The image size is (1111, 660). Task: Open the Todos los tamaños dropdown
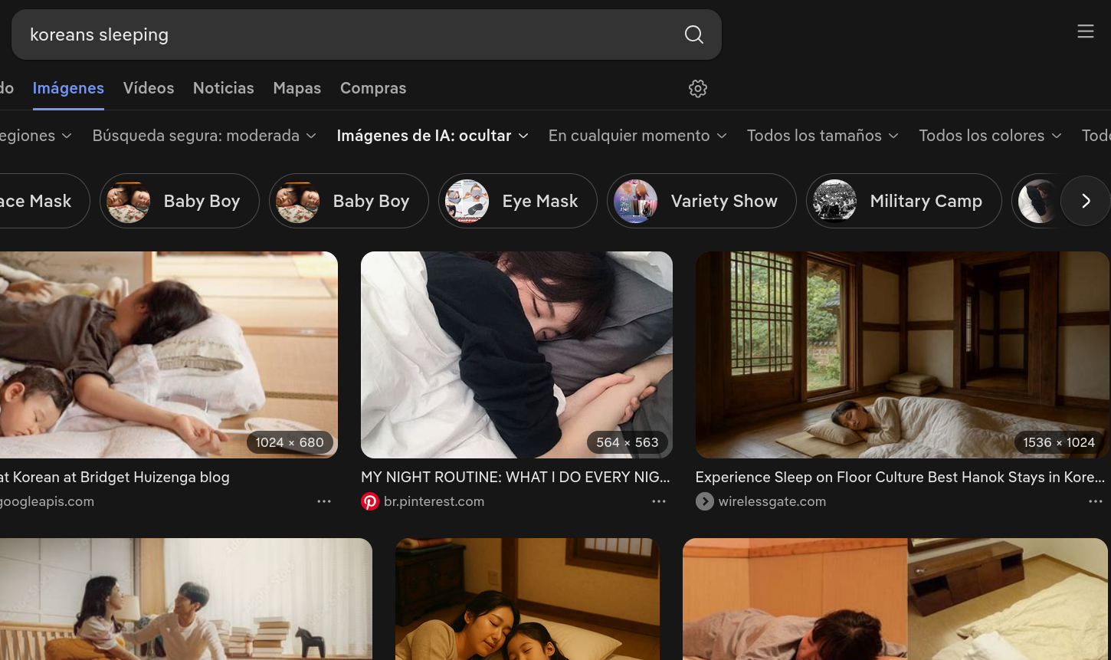click(x=823, y=136)
